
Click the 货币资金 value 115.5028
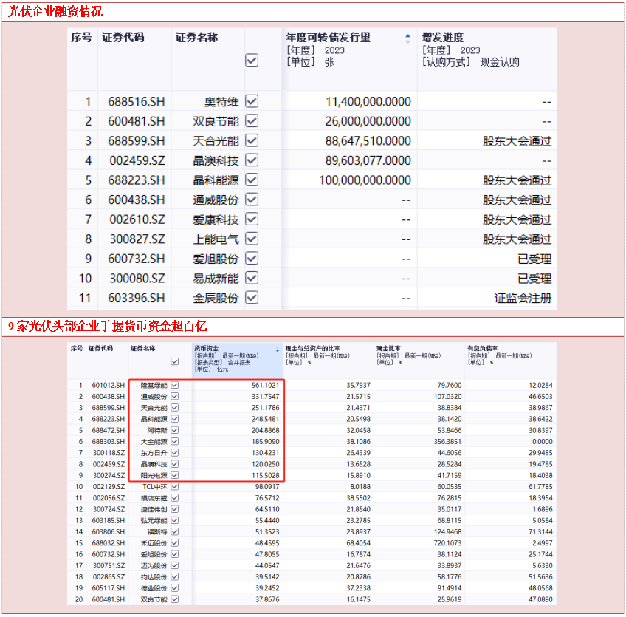point(266,475)
